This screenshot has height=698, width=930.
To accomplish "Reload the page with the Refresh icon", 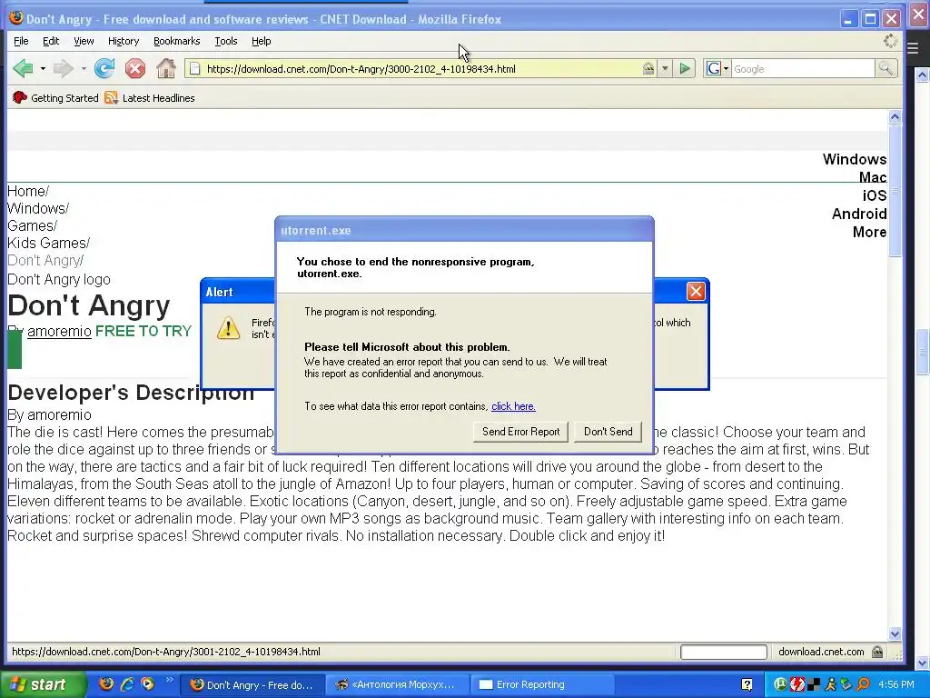I will tap(104, 69).
